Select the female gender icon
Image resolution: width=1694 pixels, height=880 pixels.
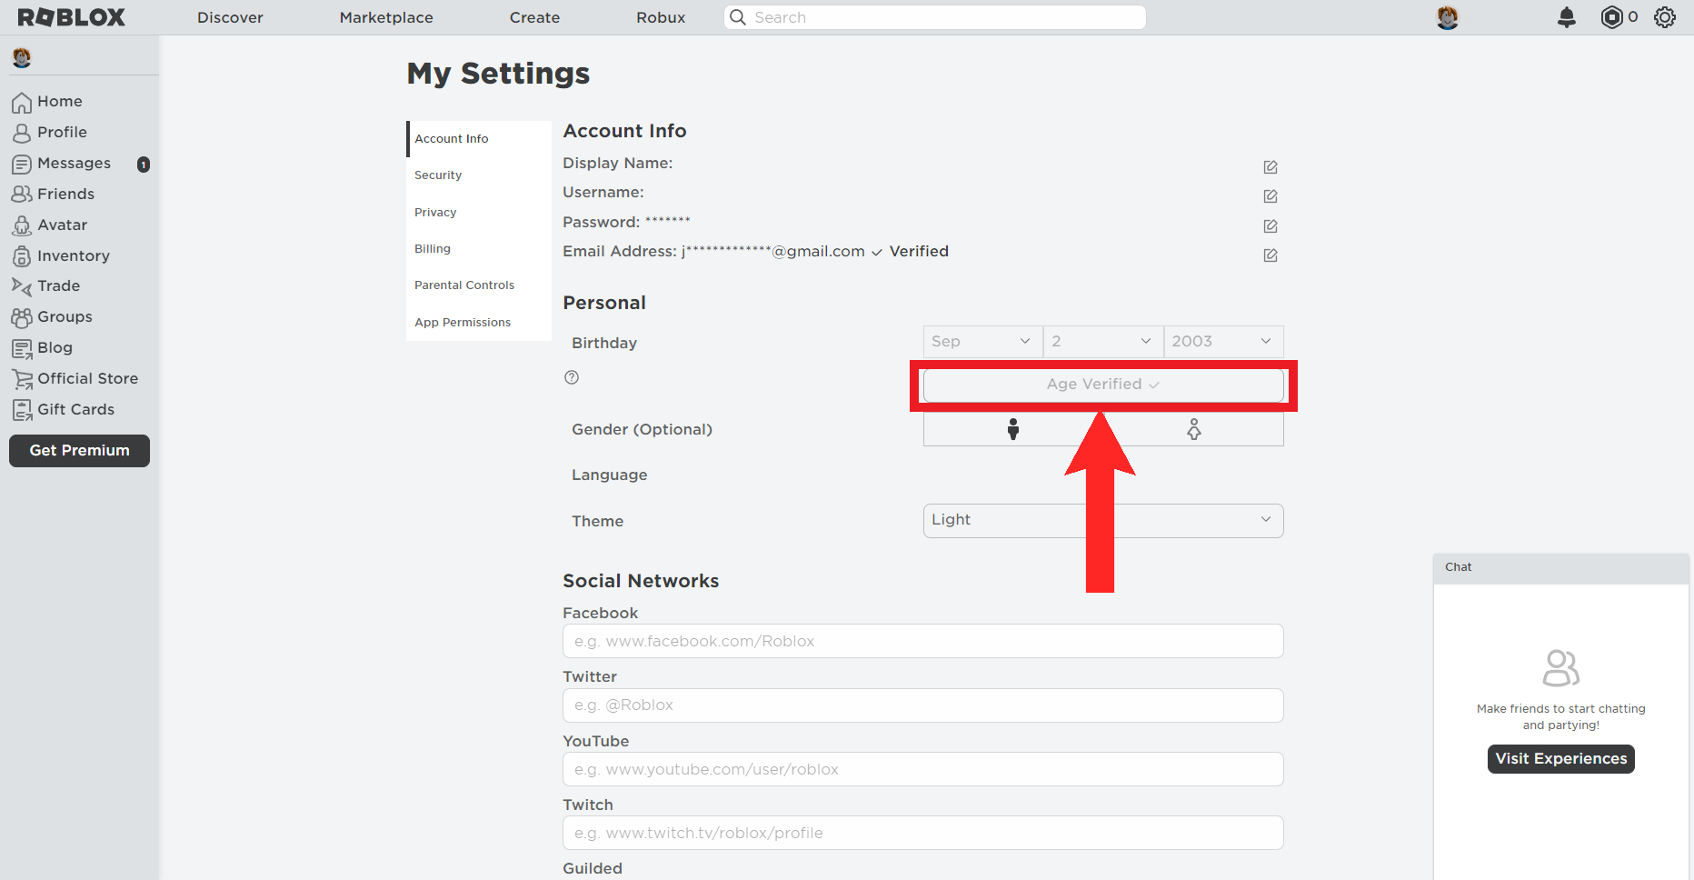(x=1194, y=429)
